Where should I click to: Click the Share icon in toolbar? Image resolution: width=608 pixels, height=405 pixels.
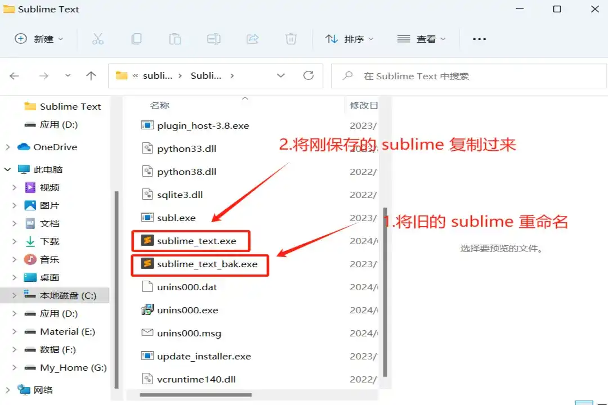252,39
